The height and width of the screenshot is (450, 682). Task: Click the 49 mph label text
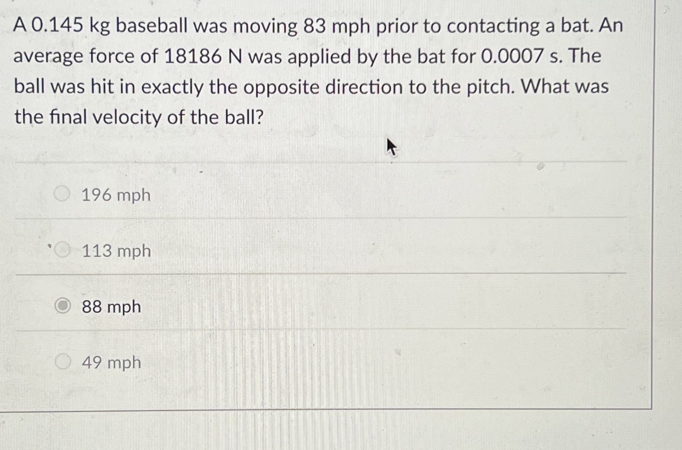pos(111,362)
